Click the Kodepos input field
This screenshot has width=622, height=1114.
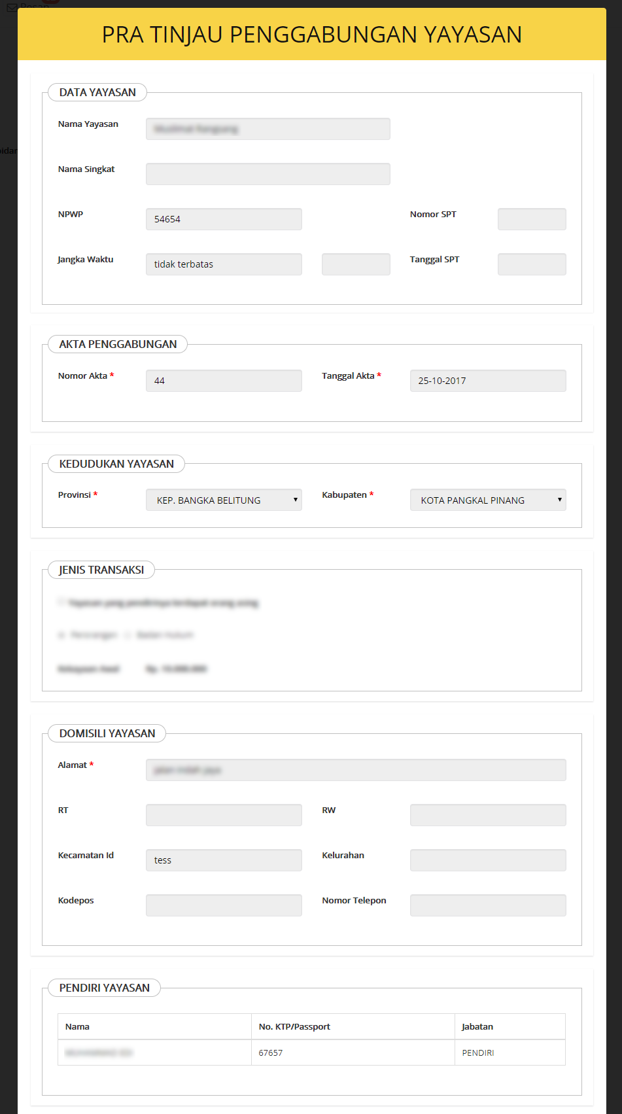tap(224, 905)
